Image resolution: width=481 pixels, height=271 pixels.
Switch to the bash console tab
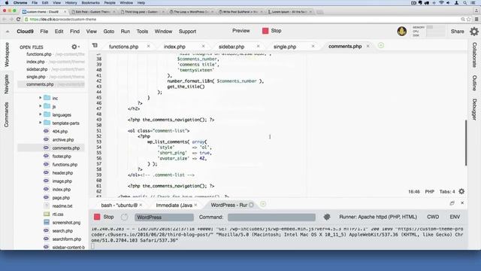[x=119, y=205]
